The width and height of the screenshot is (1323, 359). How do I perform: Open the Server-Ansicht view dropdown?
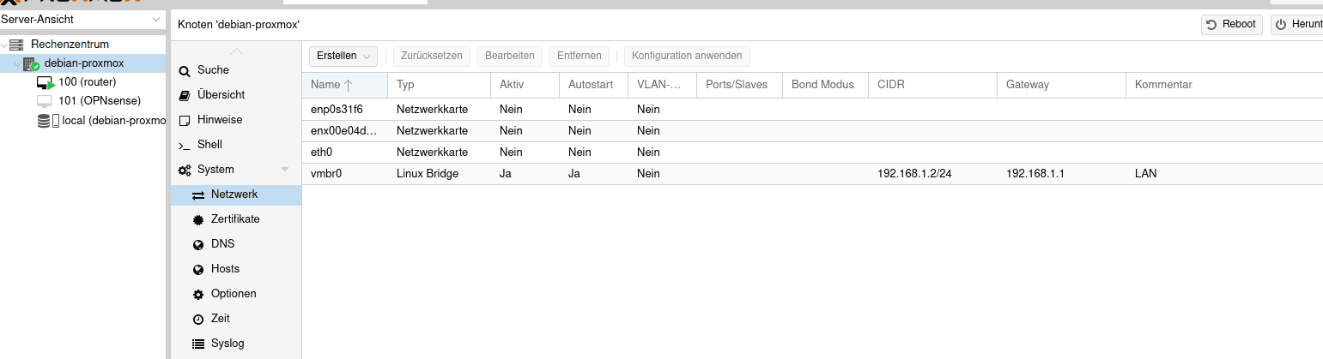click(82, 19)
